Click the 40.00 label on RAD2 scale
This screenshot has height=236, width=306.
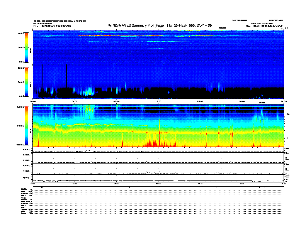pos(21,33)
